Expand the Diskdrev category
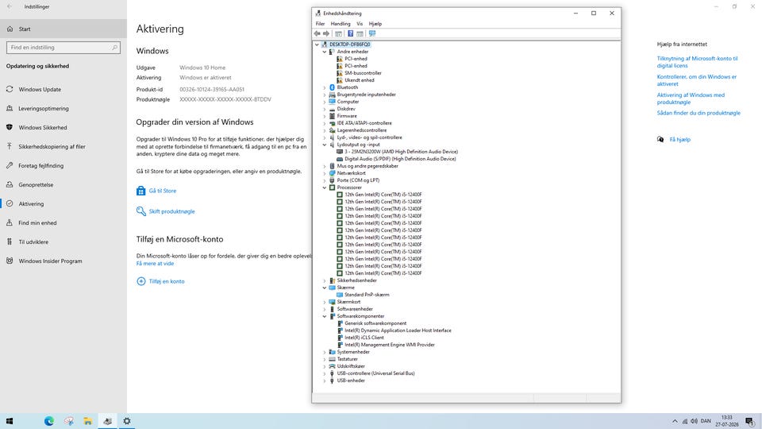Screen dimensions: 762x429 (x=325, y=109)
